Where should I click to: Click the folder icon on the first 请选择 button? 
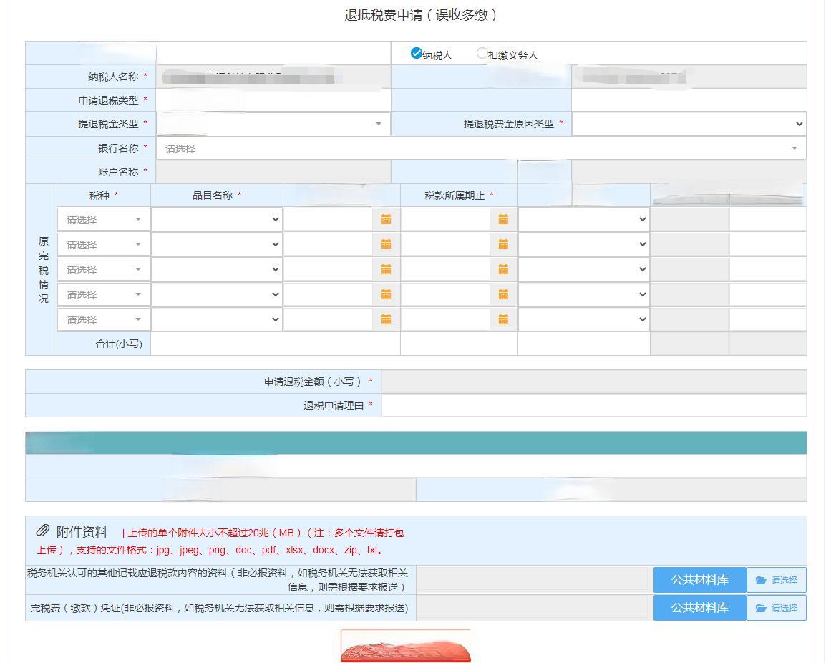(762, 581)
